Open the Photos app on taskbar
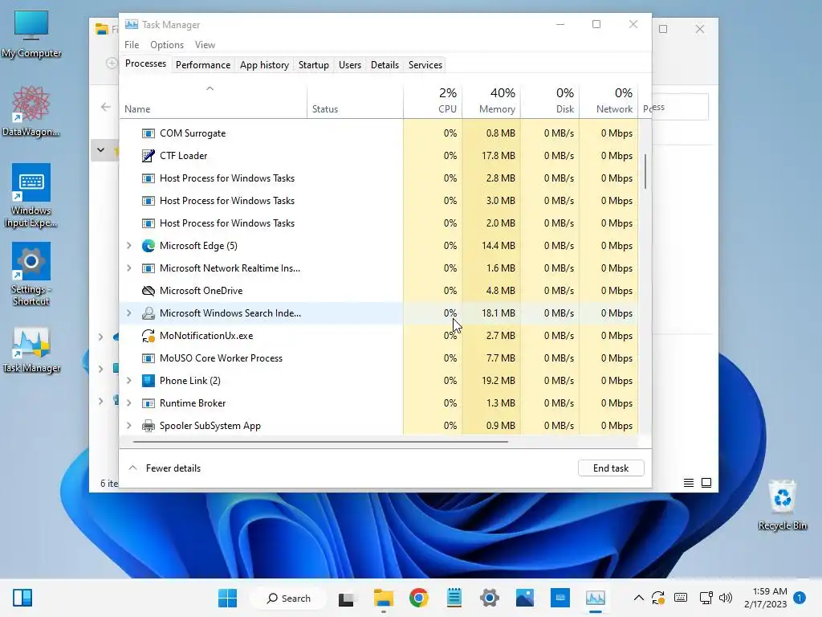822x617 pixels. pos(525,598)
